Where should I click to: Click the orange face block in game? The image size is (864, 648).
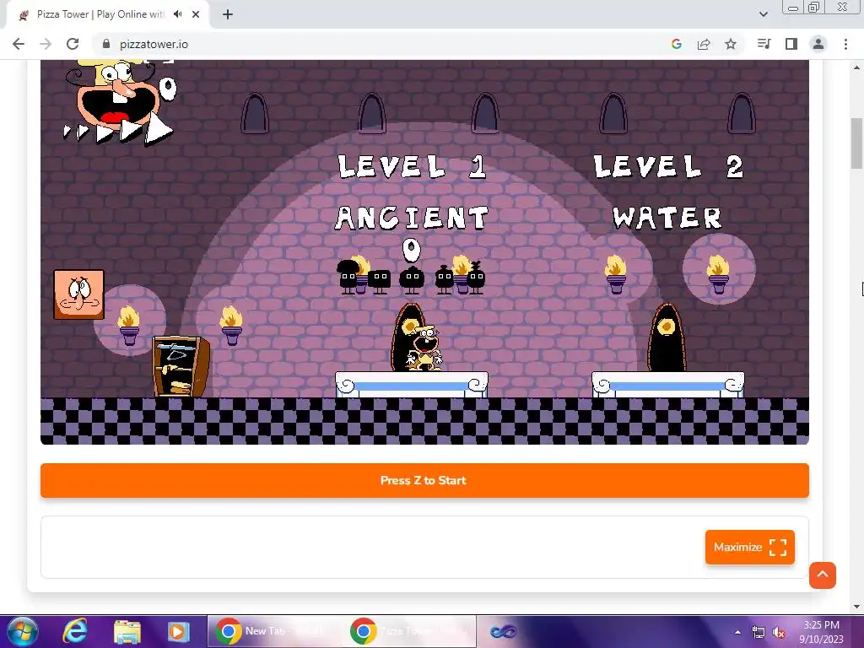point(78,294)
